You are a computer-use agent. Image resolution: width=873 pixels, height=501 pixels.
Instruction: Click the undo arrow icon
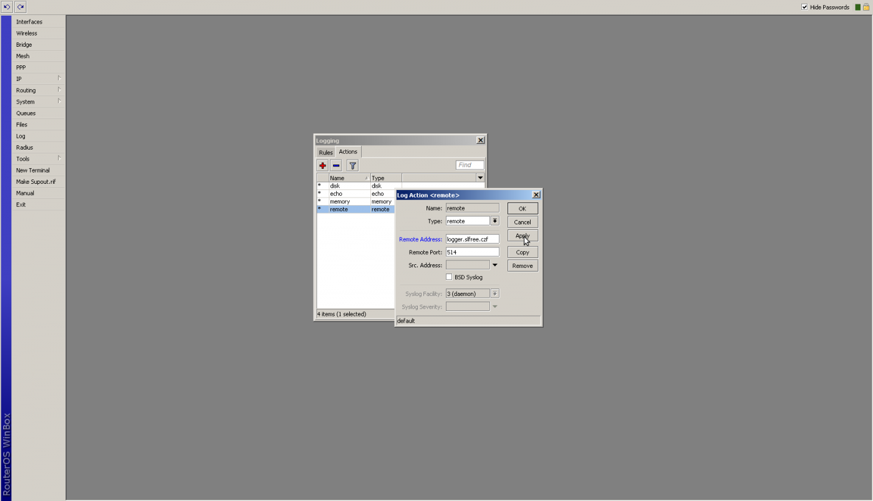pos(7,7)
